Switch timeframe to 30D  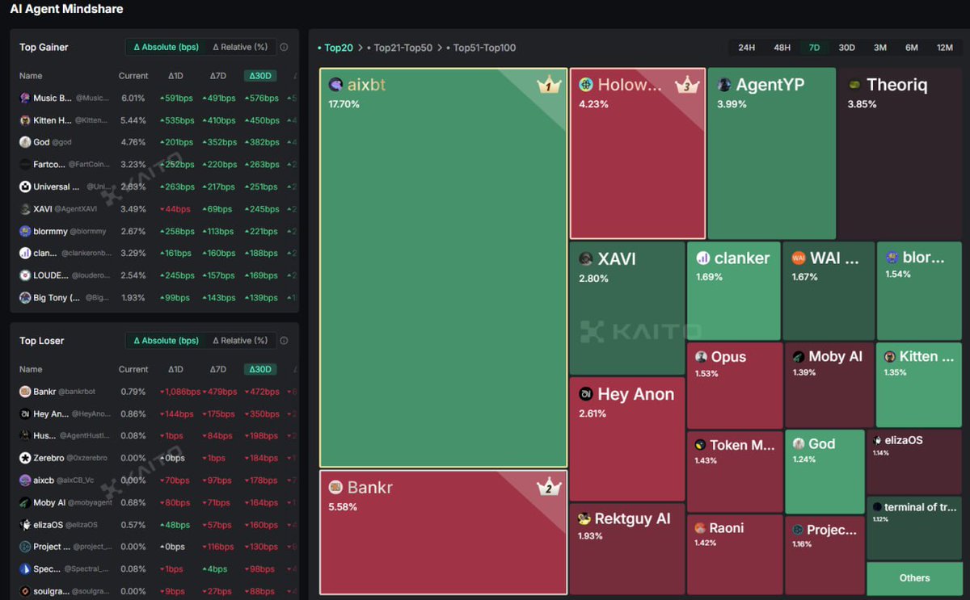coord(846,48)
